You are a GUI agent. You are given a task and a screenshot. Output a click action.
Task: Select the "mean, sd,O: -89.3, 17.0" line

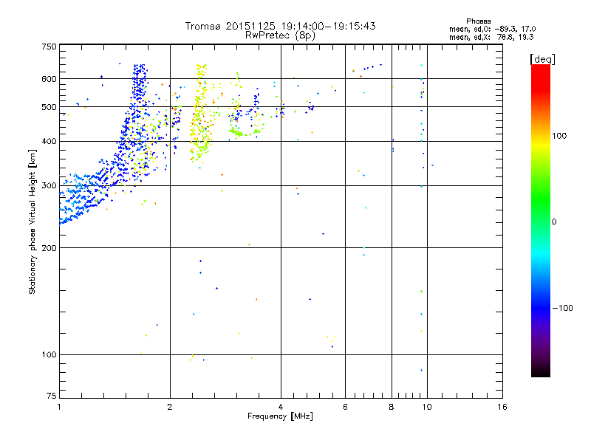(492, 29)
